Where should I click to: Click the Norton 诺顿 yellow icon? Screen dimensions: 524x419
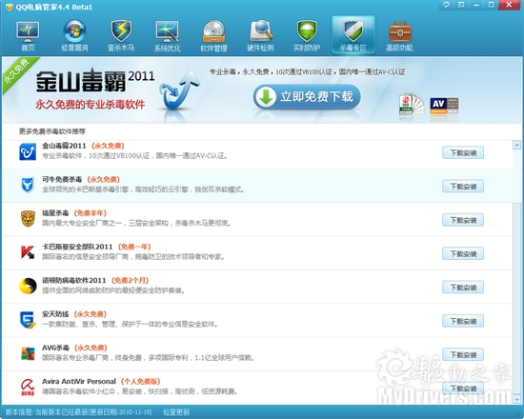28,286
